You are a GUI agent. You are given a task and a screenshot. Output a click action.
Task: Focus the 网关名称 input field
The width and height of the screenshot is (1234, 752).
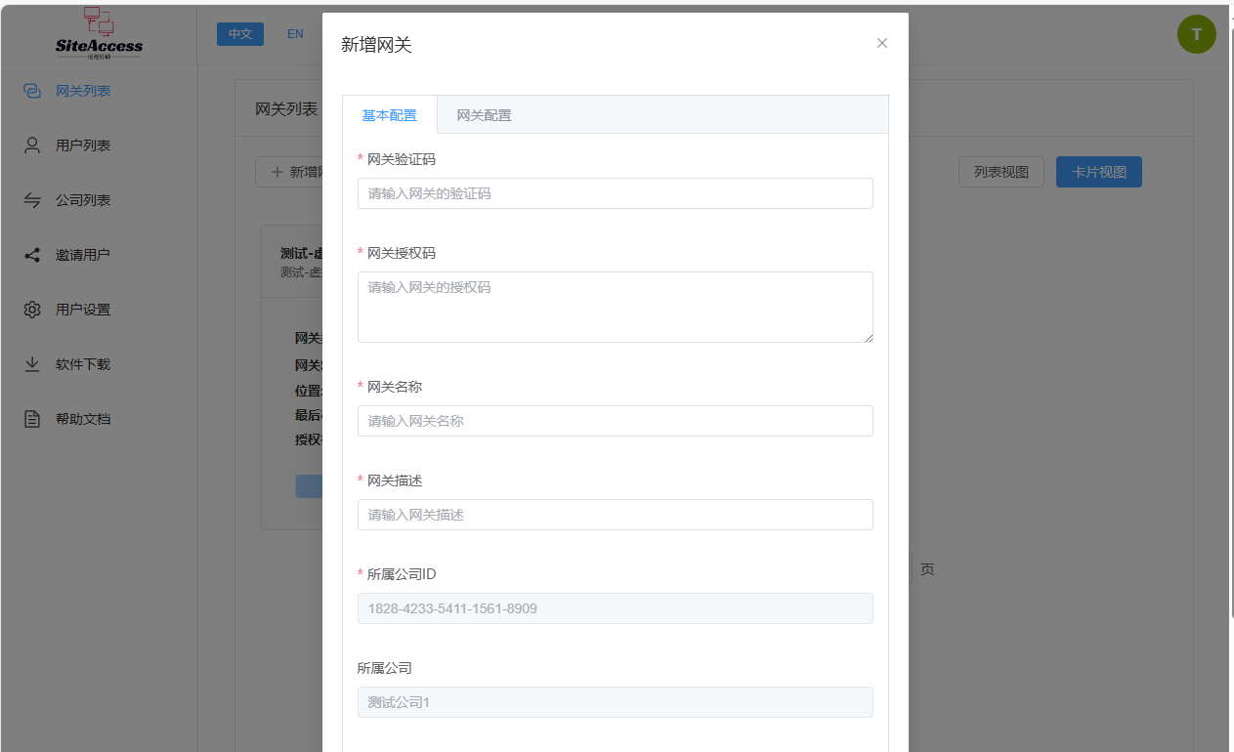pyautogui.click(x=615, y=421)
